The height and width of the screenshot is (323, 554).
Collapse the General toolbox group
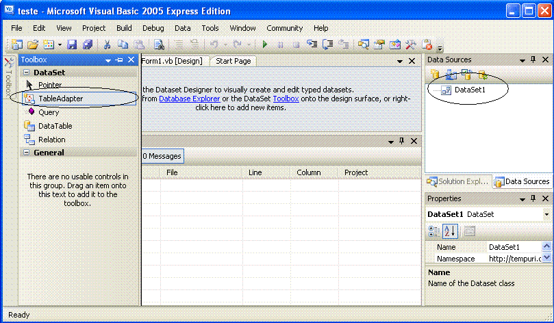point(26,153)
